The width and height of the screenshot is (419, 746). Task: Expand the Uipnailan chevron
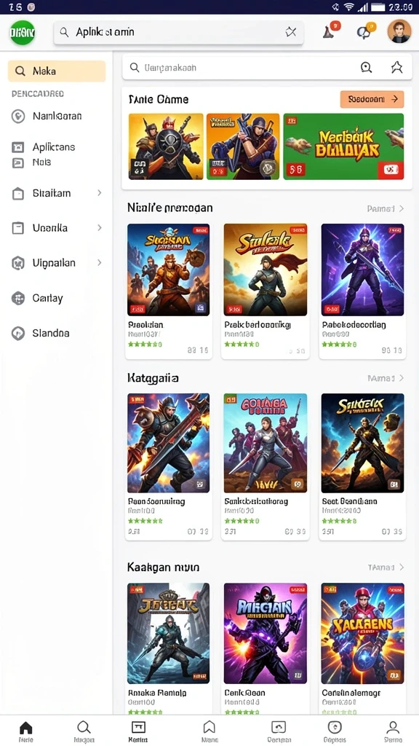pyautogui.click(x=99, y=262)
